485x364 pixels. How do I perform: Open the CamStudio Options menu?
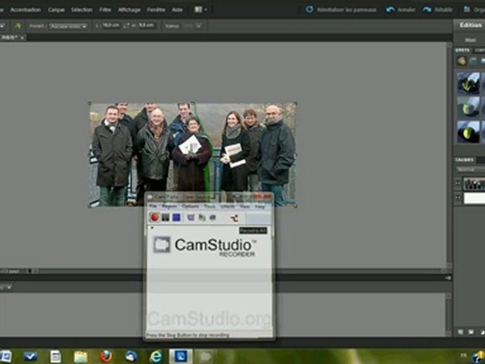tap(190, 206)
